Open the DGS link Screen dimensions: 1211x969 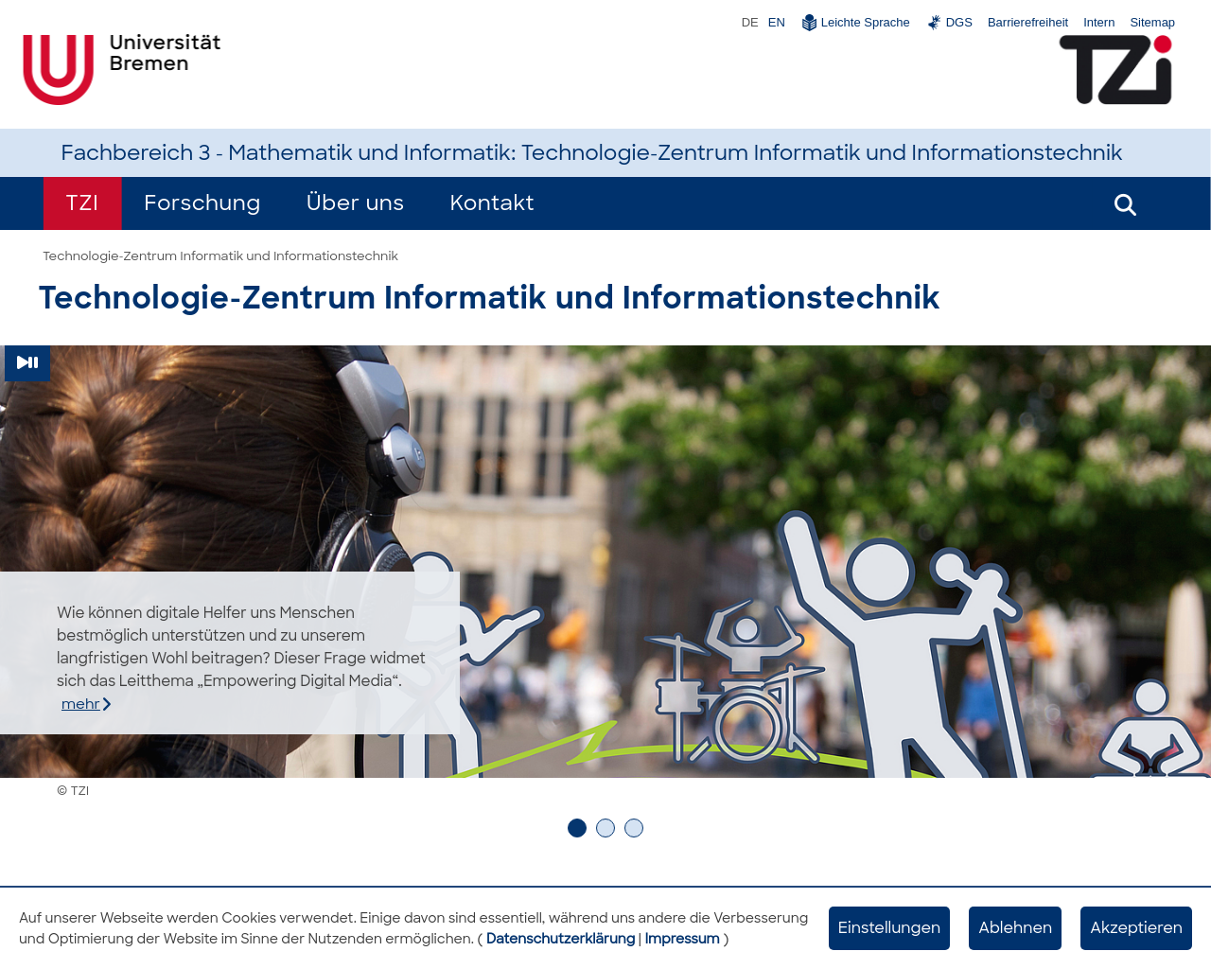[x=958, y=23]
